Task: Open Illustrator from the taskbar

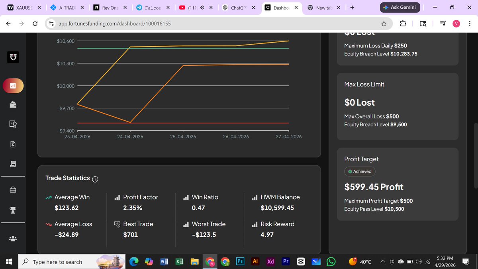Action: [255, 261]
